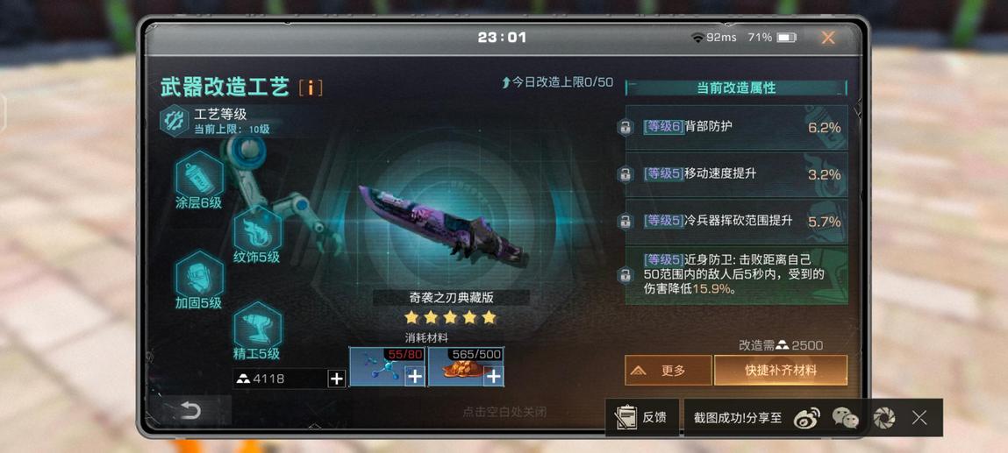Toggle lock on 近身防卫 attribute
The width and height of the screenshot is (1008, 453).
(x=625, y=275)
